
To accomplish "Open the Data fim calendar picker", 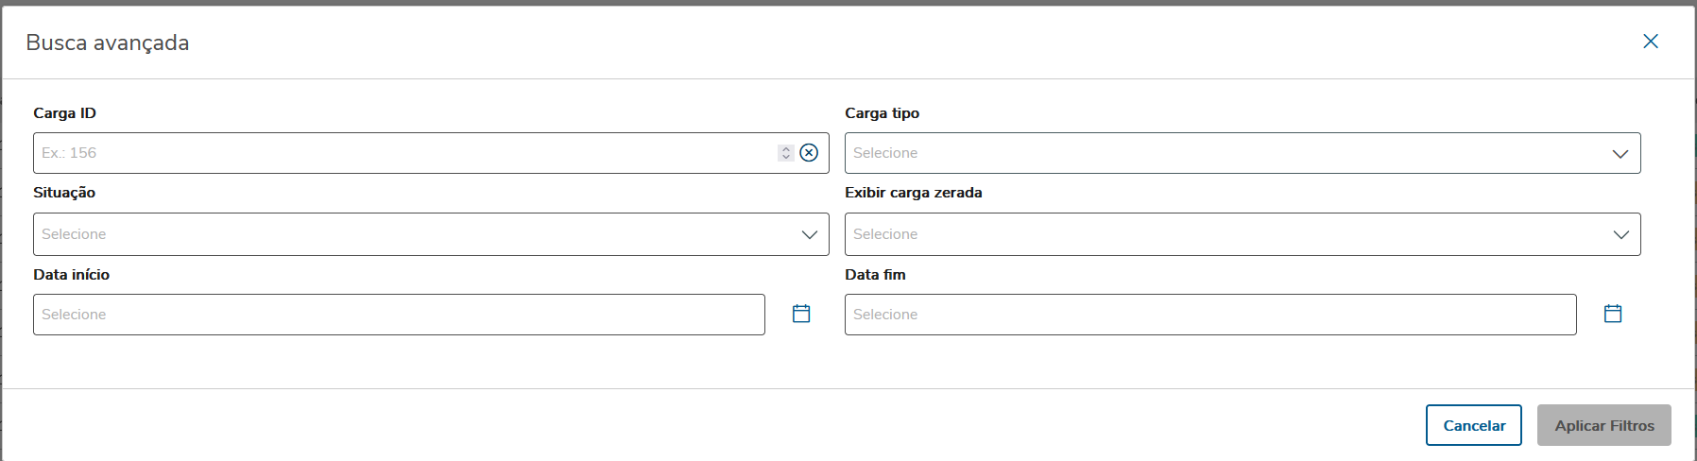I will (x=1613, y=314).
